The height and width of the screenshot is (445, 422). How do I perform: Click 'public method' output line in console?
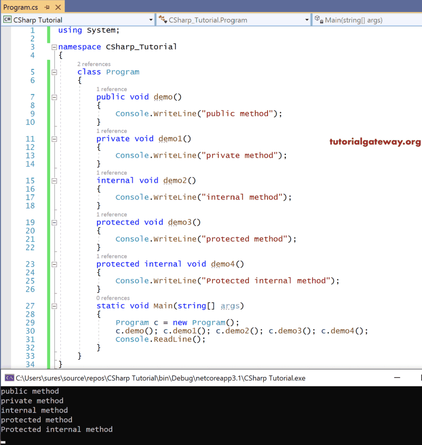tap(30, 391)
